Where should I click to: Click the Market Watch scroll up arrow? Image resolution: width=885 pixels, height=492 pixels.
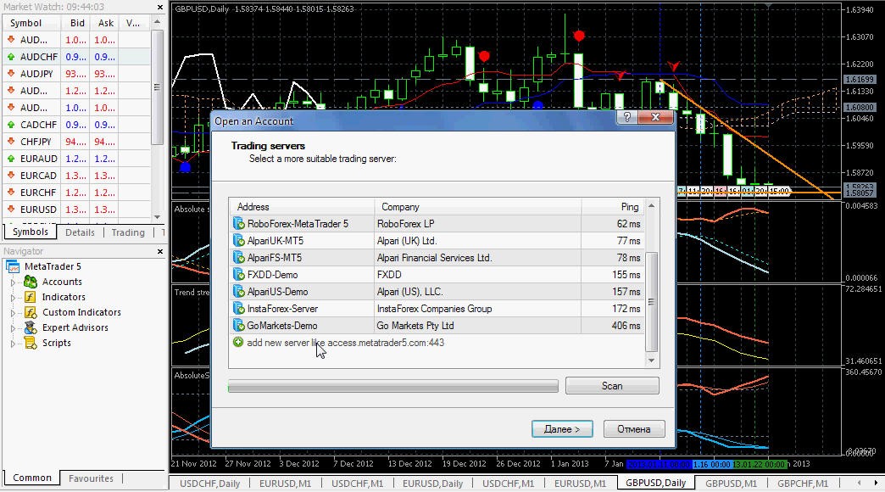158,22
